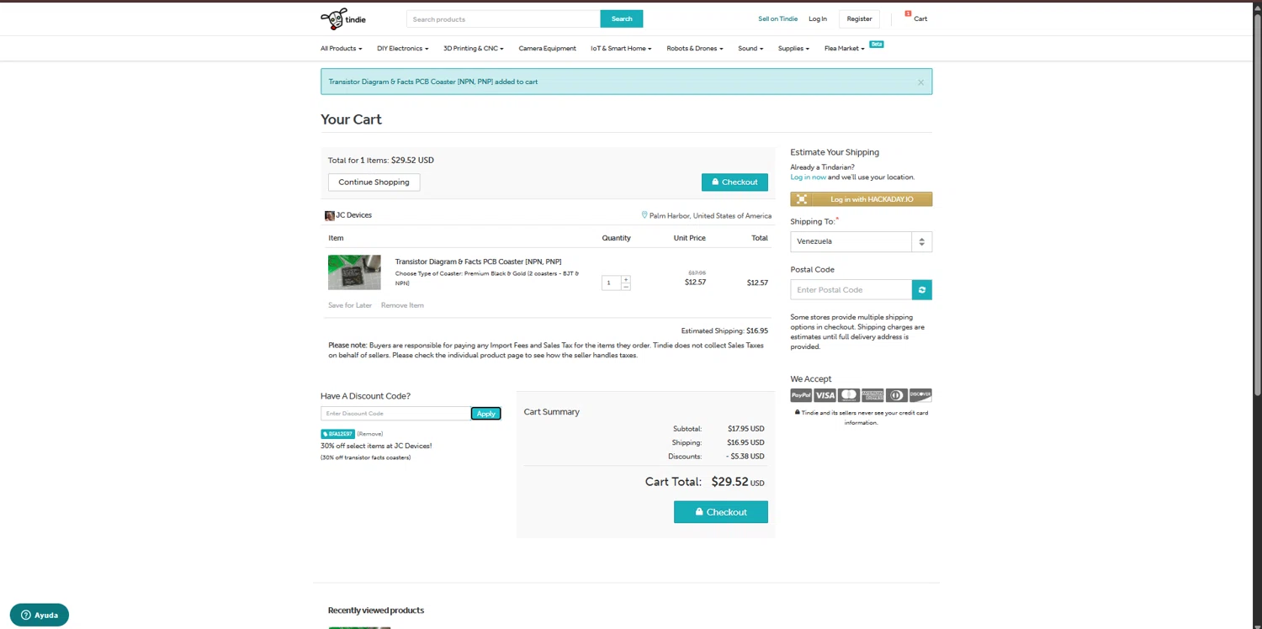Focus the Enter Discount Code field

(x=395, y=414)
